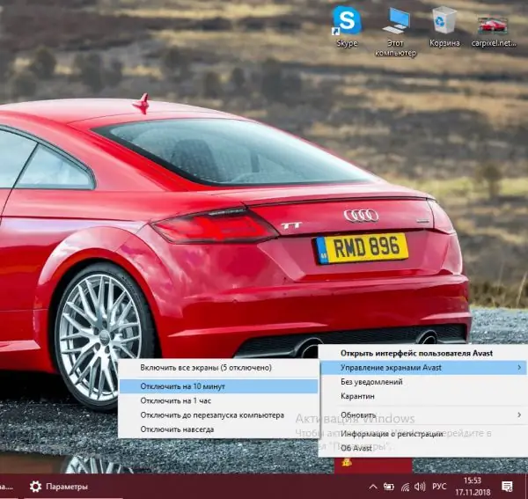Click the Параметры gear icon in taskbar
The width and height of the screenshot is (528, 499).
click(x=35, y=487)
